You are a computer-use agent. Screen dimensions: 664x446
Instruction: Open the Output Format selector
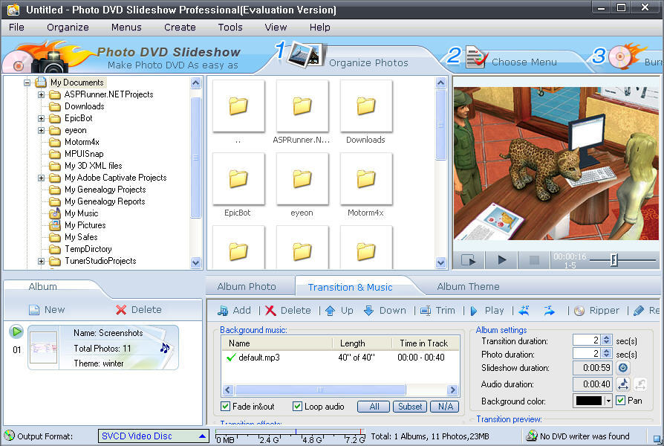pyautogui.click(x=153, y=437)
